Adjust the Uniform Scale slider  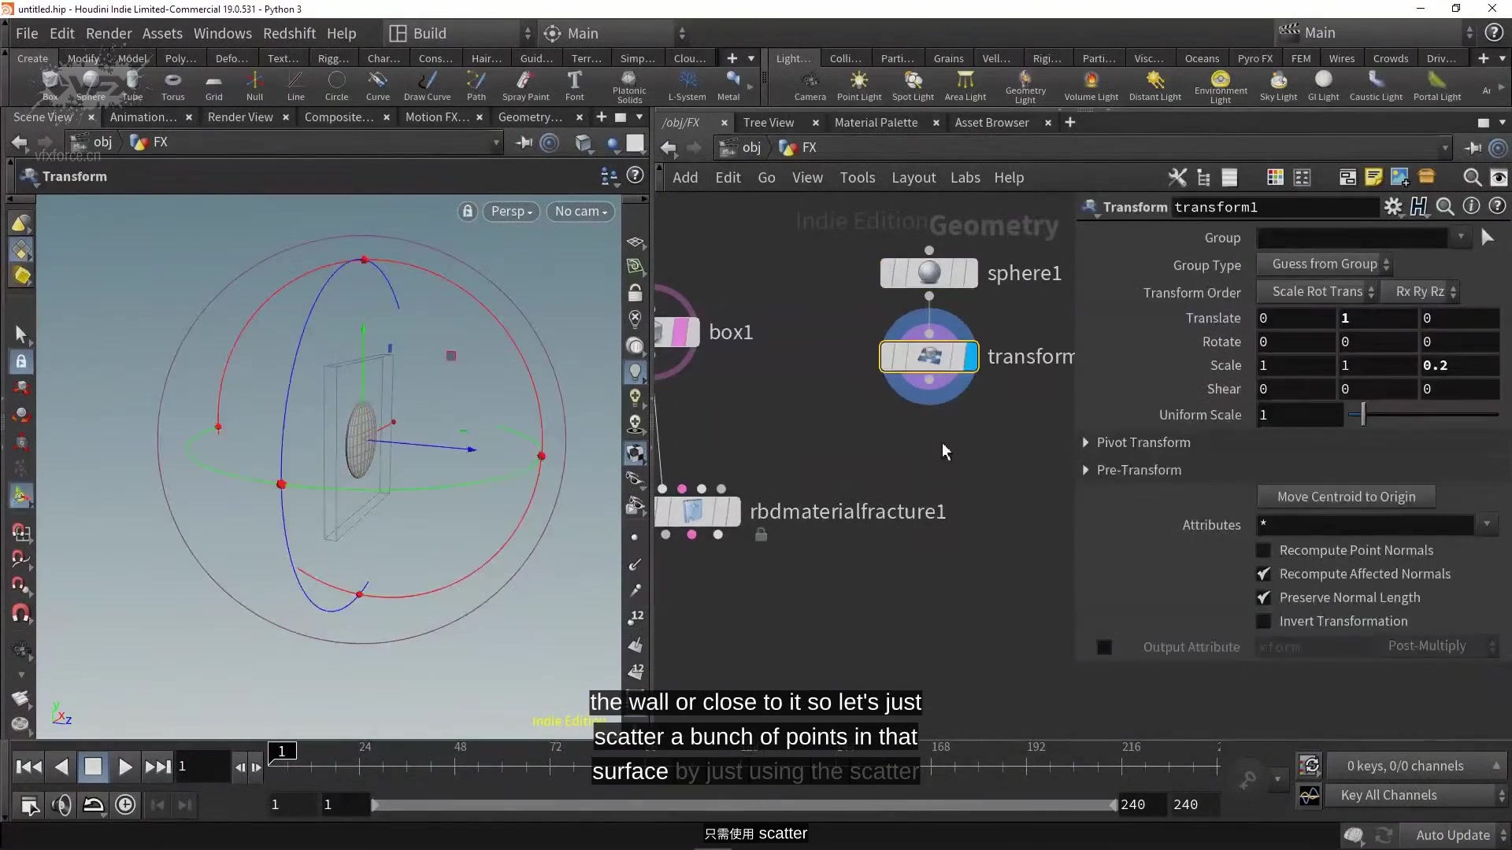click(x=1362, y=413)
